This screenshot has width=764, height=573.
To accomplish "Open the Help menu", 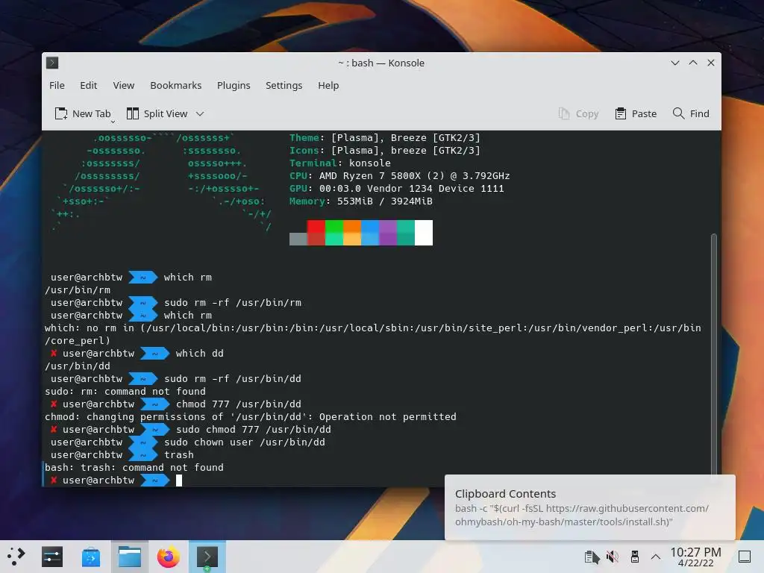I will pyautogui.click(x=328, y=85).
